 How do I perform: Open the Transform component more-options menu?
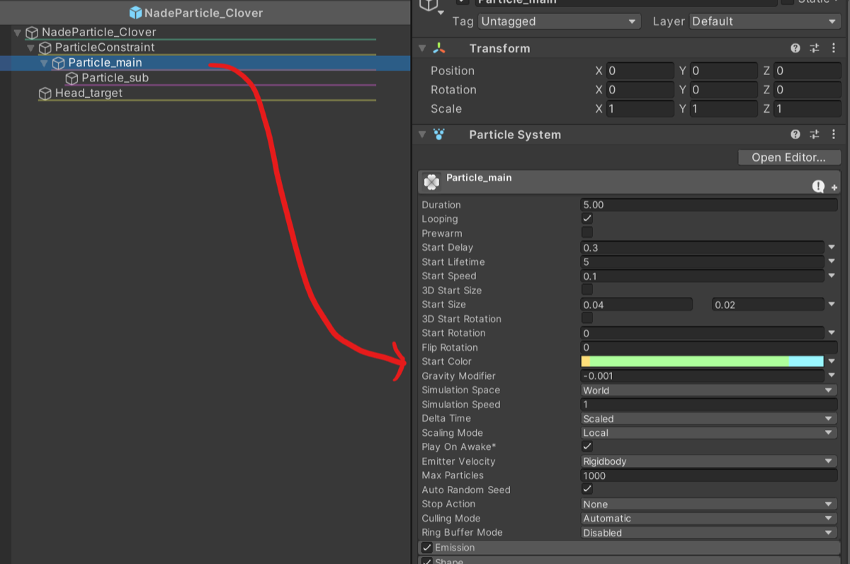click(x=833, y=48)
